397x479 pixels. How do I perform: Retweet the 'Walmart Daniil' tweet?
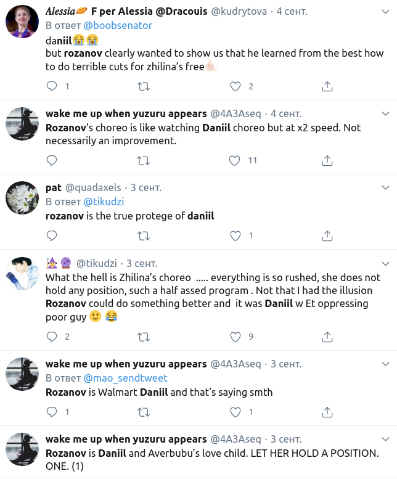click(143, 411)
